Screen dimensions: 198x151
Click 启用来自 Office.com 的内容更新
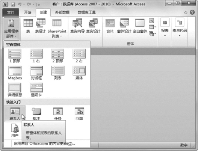(44, 143)
